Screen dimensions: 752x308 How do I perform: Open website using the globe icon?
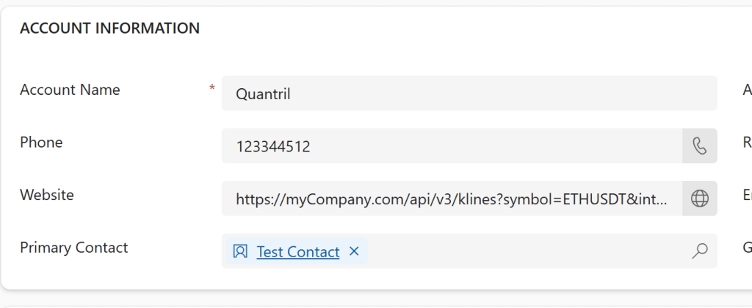point(700,198)
